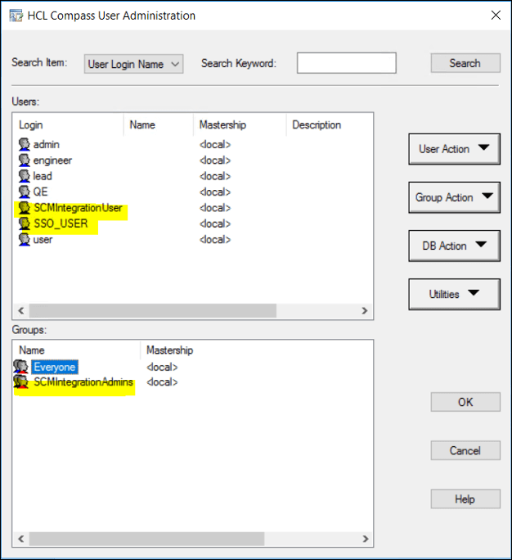The image size is (512, 560).
Task: Click the Cancel button
Action: [x=465, y=451]
